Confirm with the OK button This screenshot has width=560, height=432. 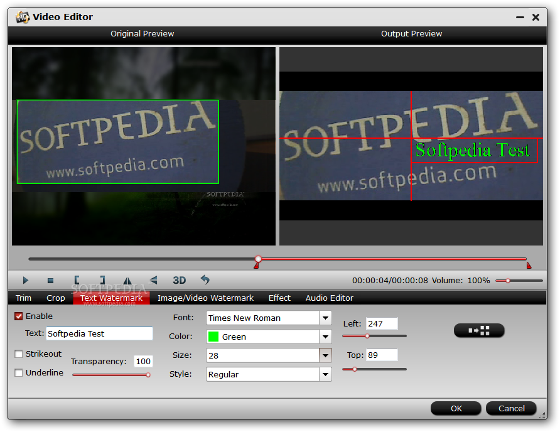[456, 408]
